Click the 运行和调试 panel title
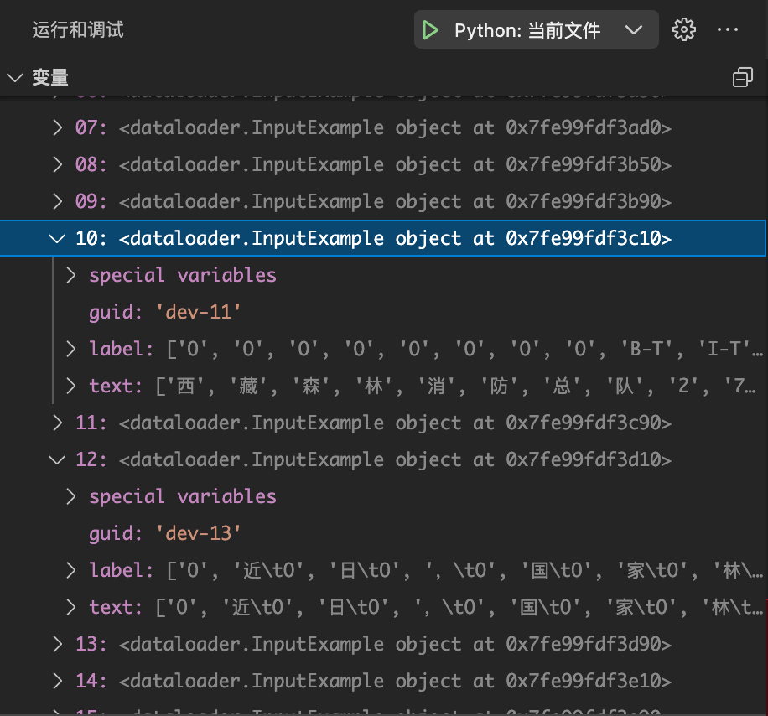This screenshot has height=716, width=768. (x=78, y=30)
